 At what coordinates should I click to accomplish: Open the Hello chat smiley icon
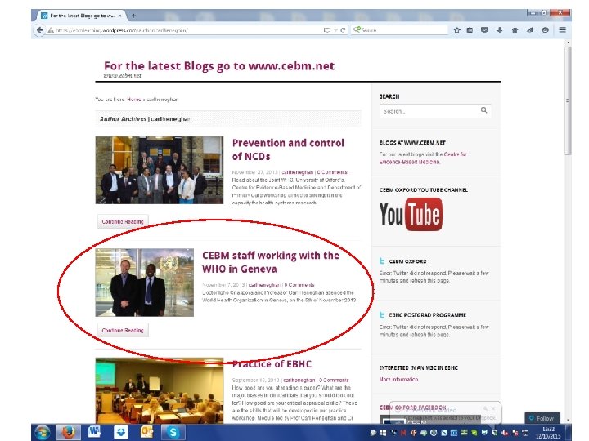click(x=545, y=30)
